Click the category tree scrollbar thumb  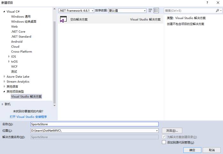tap(54, 62)
